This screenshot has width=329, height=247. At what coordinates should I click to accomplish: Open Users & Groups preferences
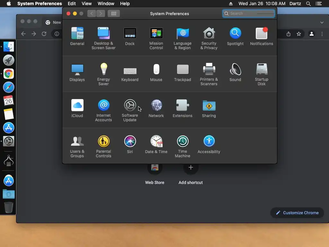coord(77,147)
